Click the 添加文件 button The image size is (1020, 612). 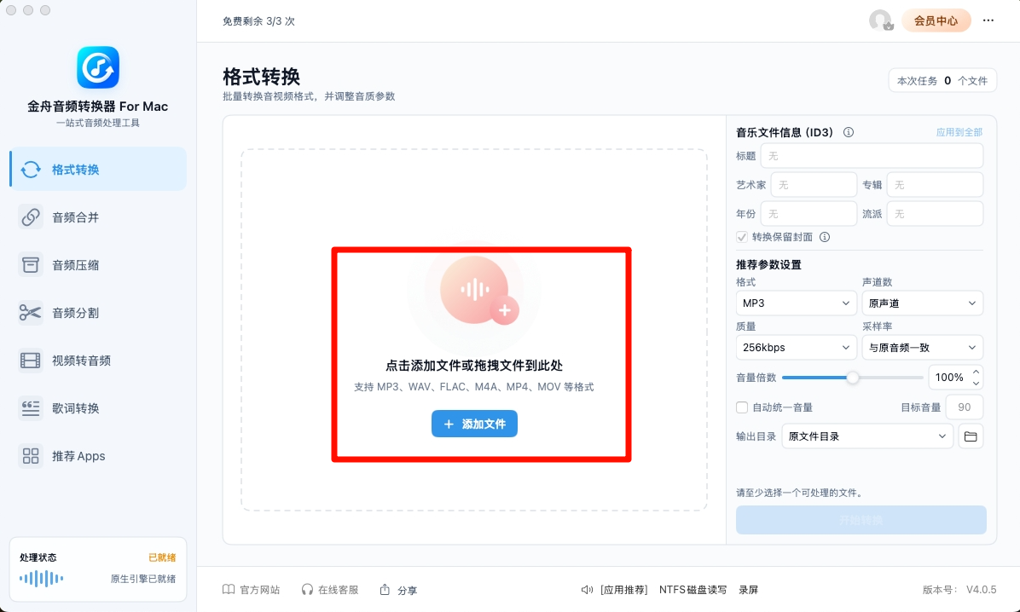474,424
